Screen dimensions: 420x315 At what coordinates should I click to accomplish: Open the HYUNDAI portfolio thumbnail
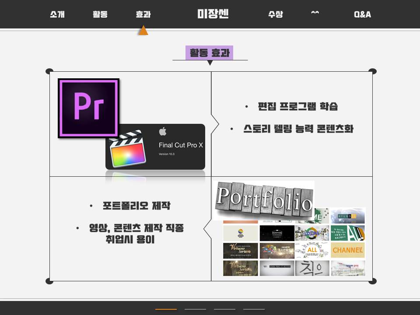(x=348, y=216)
